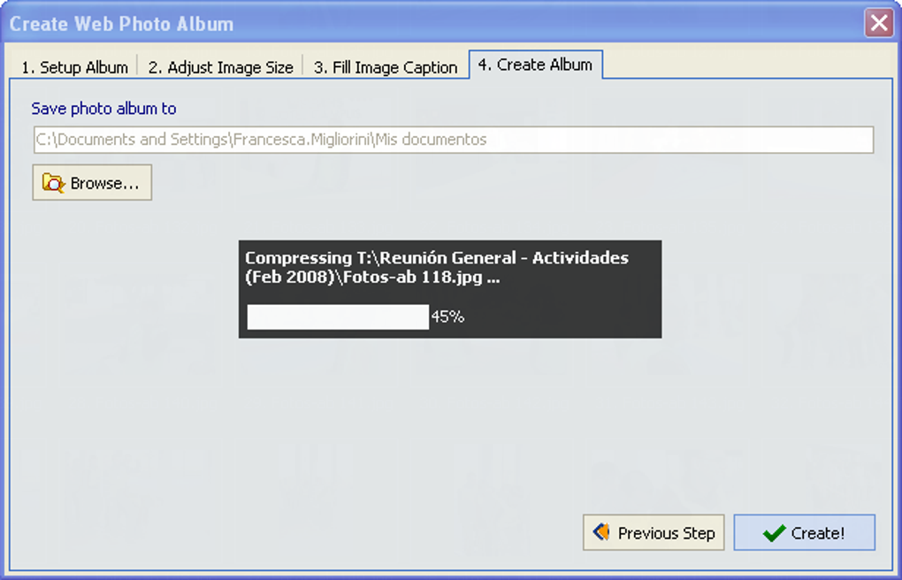This screenshot has width=902, height=580.
Task: Focus the save path input field
Action: pos(454,140)
